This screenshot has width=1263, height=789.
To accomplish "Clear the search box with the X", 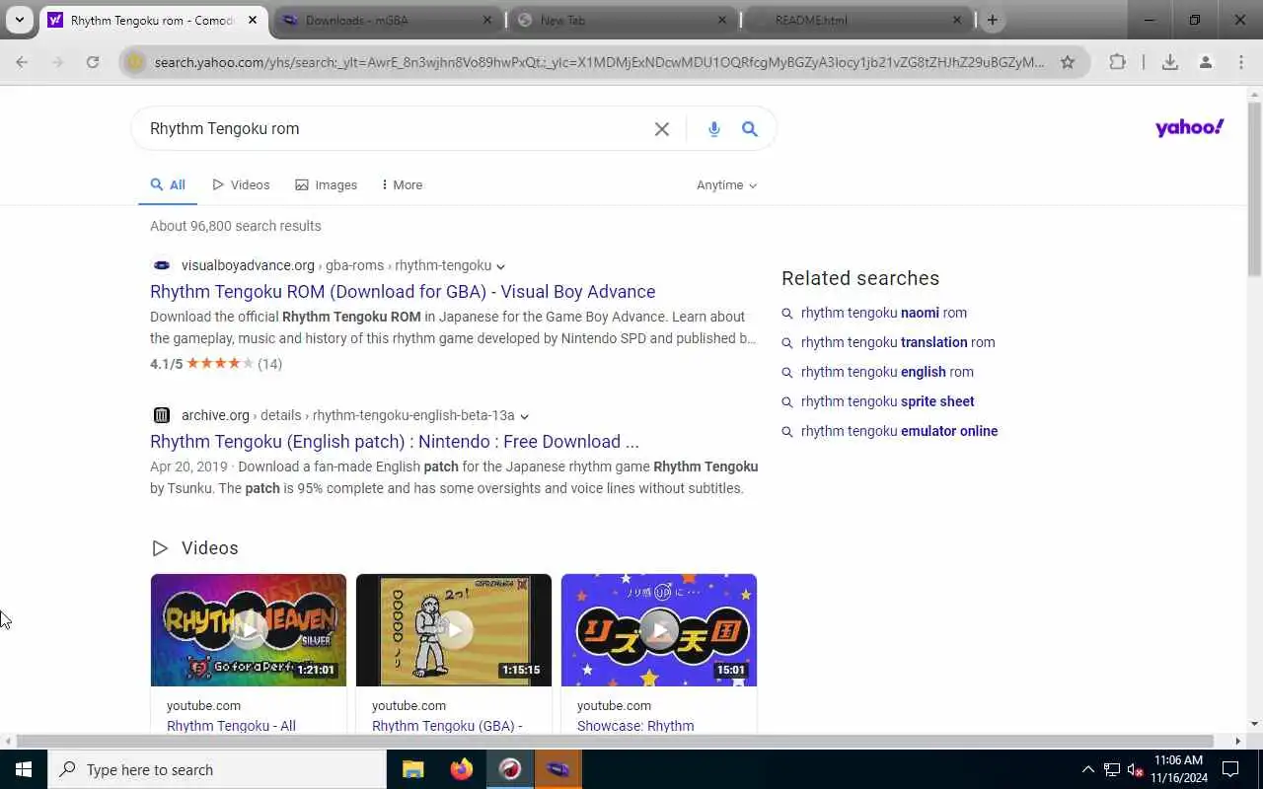I will click(x=662, y=129).
